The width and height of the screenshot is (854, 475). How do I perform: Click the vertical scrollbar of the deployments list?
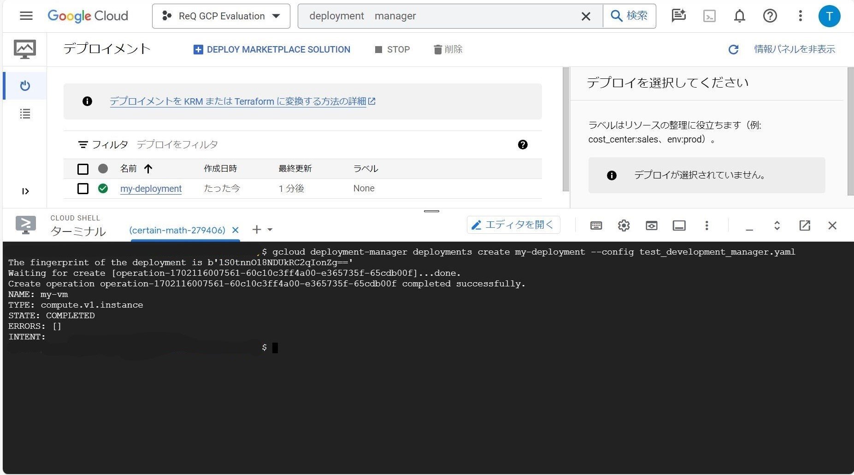pos(566,129)
